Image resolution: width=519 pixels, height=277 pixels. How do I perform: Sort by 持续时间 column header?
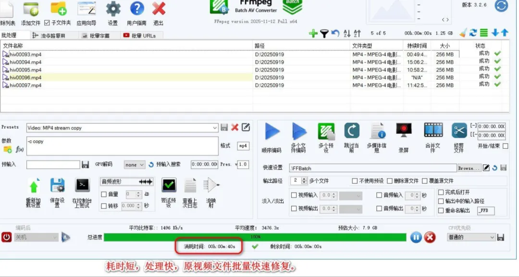click(417, 46)
